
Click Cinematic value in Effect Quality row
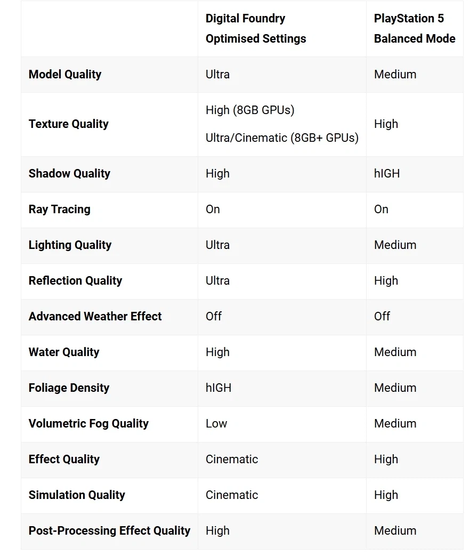pyautogui.click(x=232, y=460)
